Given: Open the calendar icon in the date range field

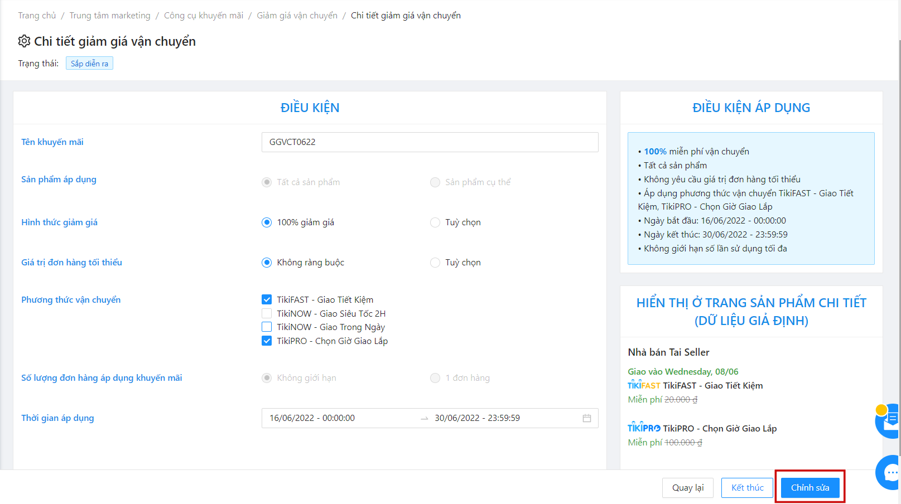Looking at the screenshot, I should pyautogui.click(x=587, y=418).
